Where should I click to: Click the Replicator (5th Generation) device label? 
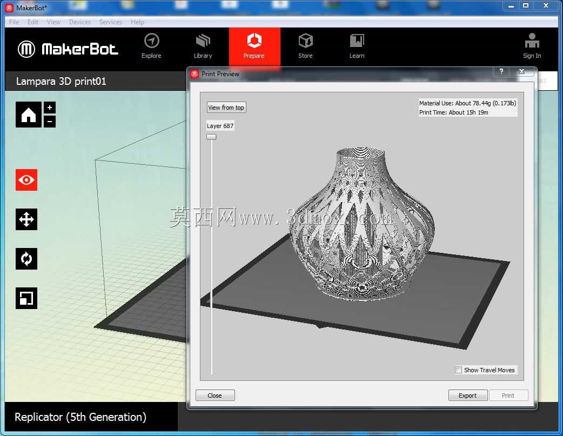pos(81,417)
